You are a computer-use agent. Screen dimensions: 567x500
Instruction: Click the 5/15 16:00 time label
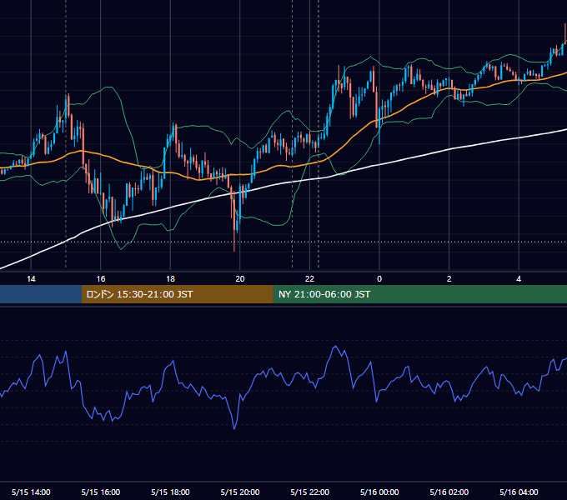[101, 492]
